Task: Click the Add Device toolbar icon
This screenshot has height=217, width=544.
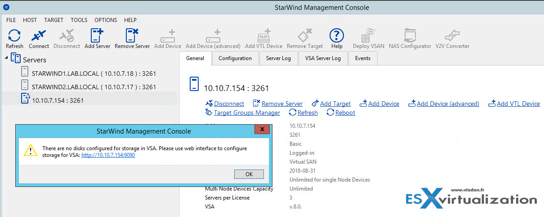Action: (168, 36)
